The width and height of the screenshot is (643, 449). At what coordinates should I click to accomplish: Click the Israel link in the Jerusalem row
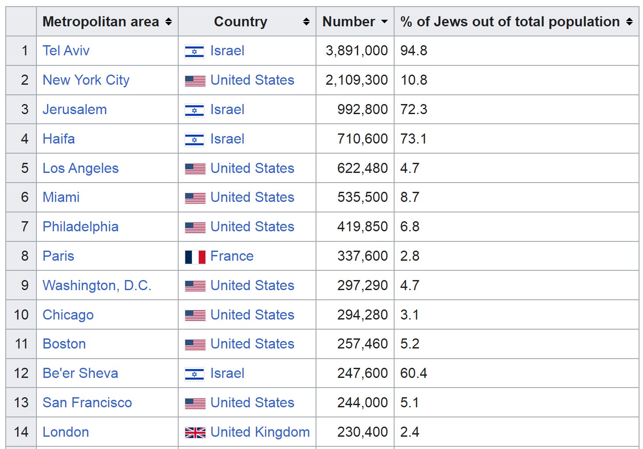(x=227, y=109)
